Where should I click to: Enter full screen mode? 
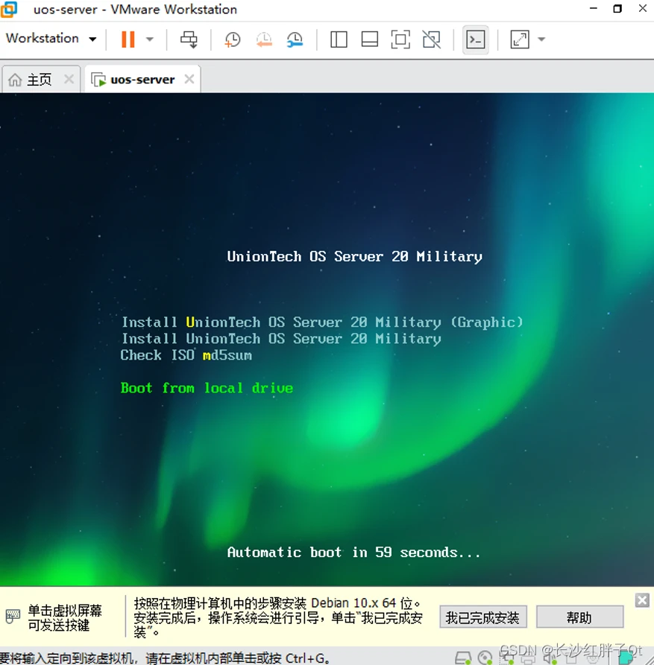click(400, 39)
